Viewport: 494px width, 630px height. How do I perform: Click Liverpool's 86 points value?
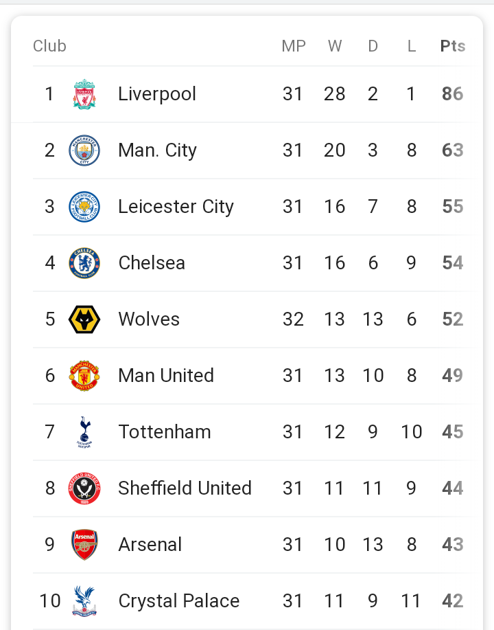coord(453,94)
